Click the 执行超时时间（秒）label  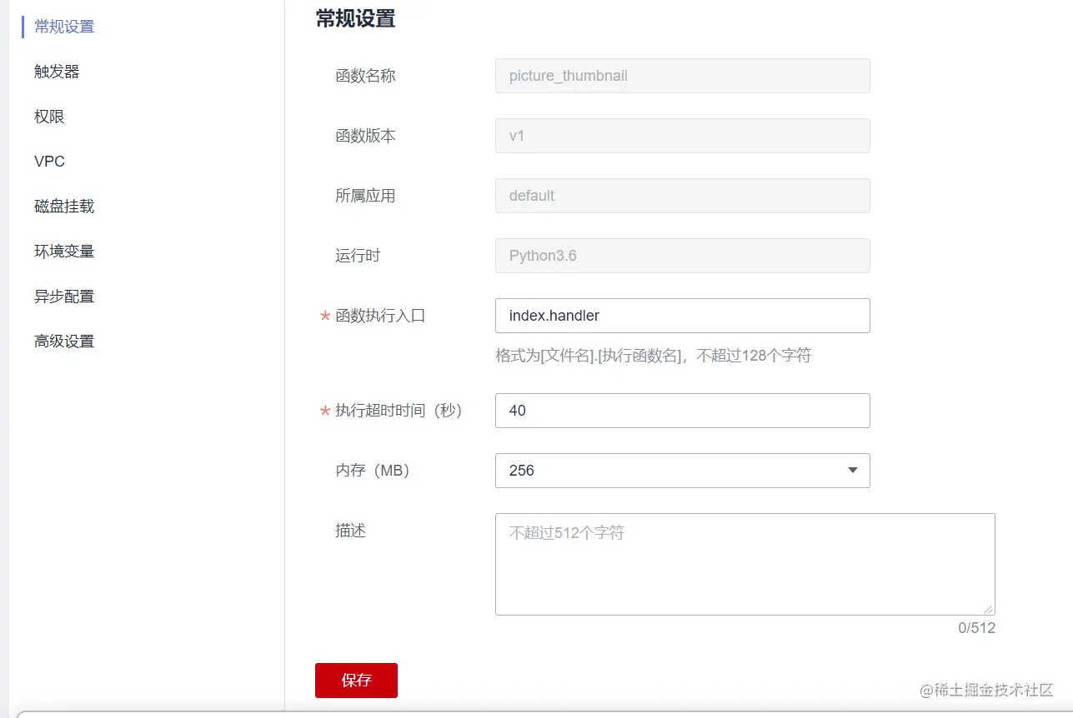point(399,411)
